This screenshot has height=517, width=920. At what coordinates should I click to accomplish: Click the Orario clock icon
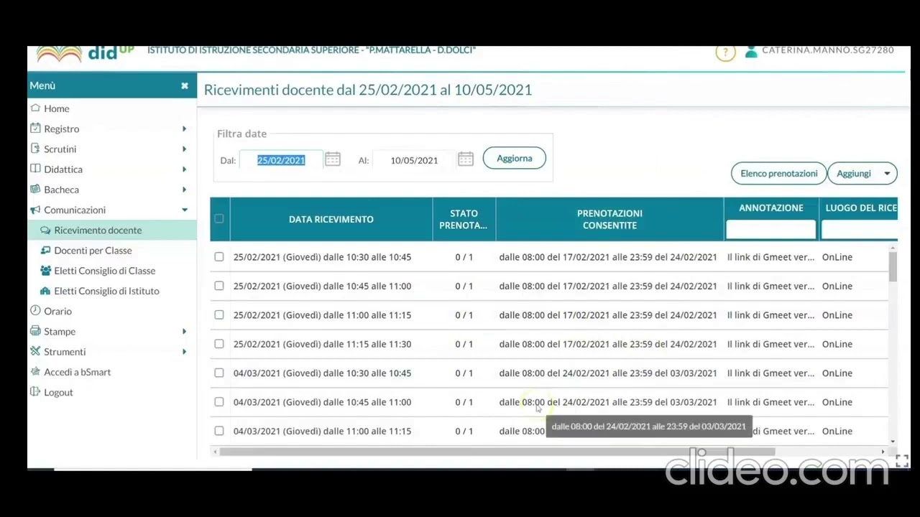(35, 311)
